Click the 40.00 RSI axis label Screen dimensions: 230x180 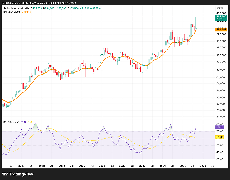(x=220, y=152)
